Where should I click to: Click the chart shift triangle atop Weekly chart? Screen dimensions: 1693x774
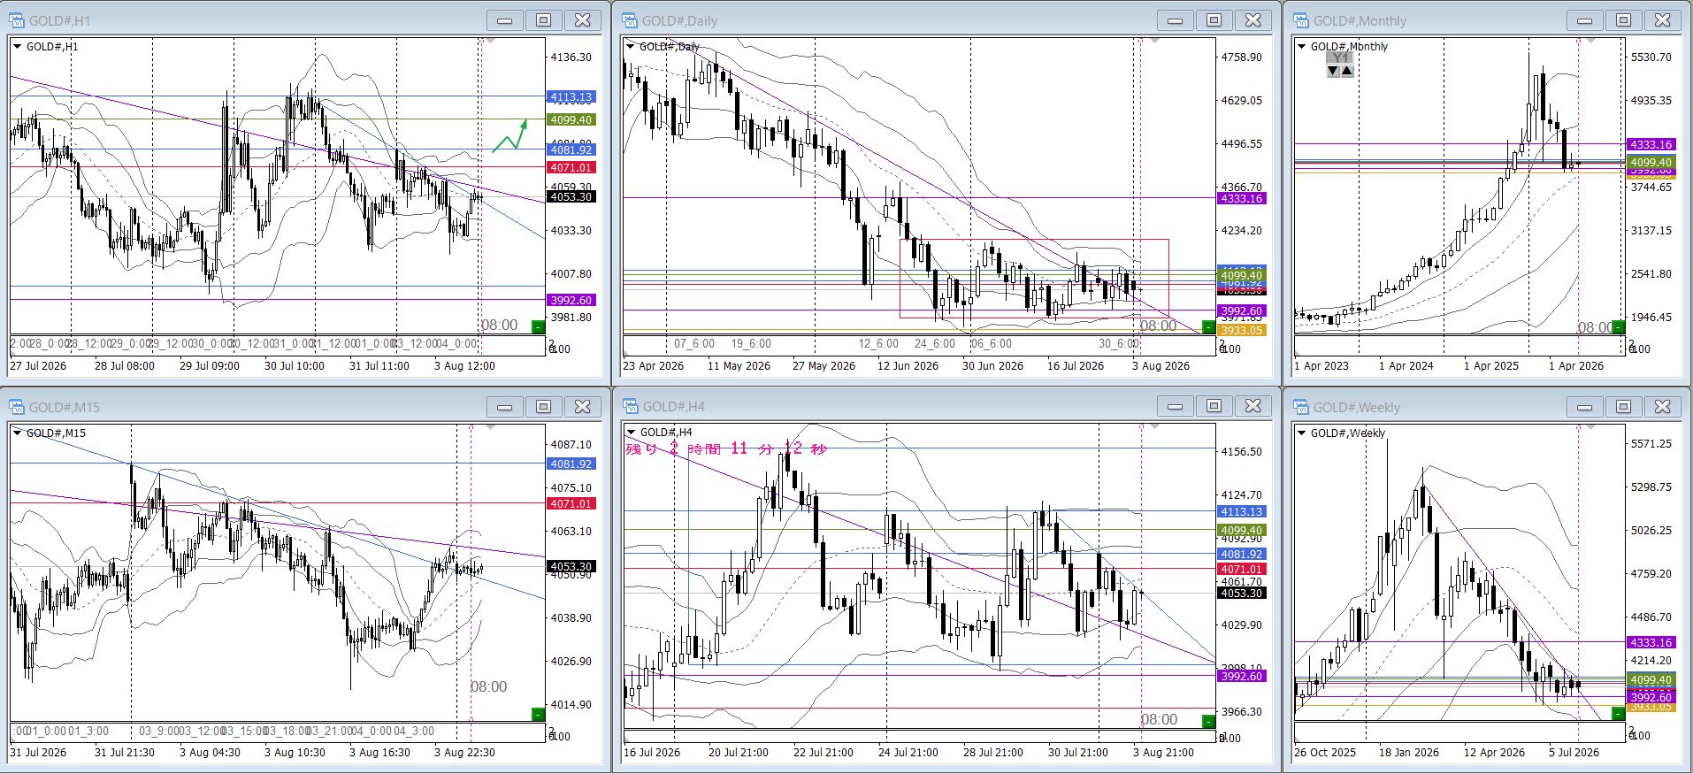click(x=1590, y=427)
